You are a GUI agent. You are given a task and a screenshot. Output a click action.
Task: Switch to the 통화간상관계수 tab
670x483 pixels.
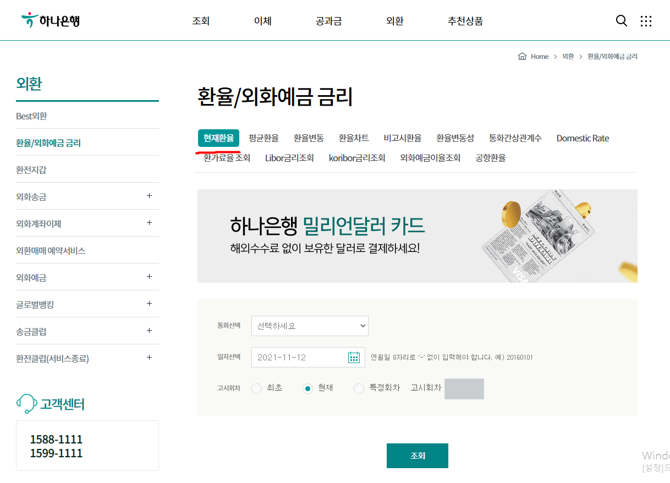tap(515, 138)
